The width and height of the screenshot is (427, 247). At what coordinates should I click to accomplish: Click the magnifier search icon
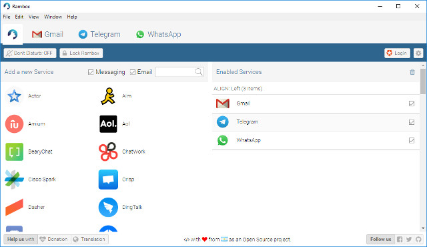[199, 72]
